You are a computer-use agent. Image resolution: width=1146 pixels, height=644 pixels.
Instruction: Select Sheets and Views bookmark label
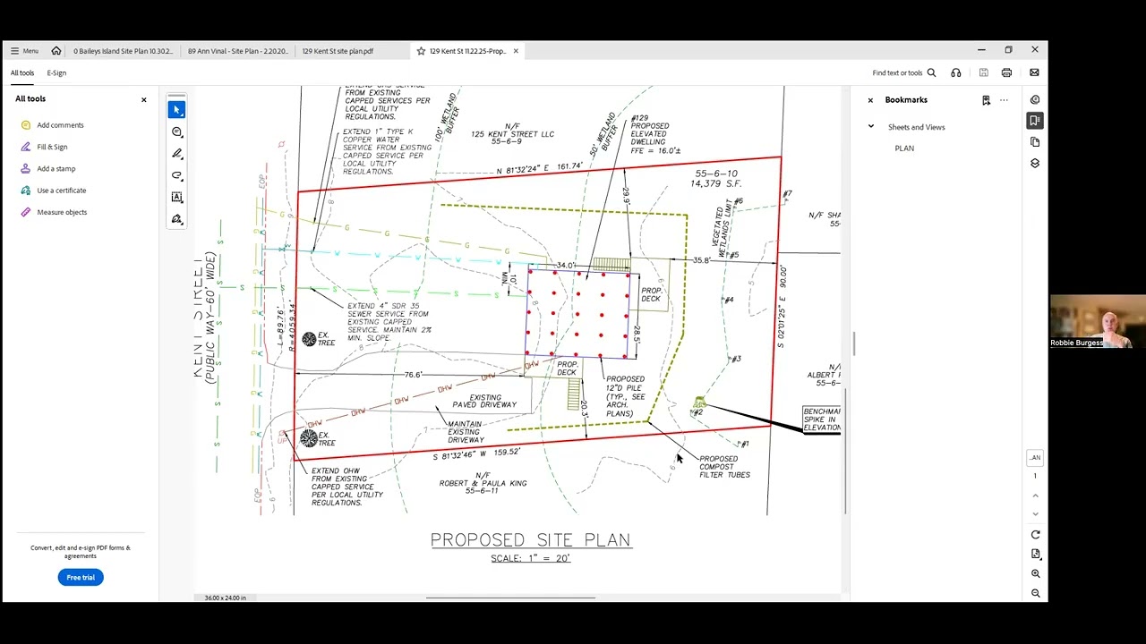click(x=916, y=127)
